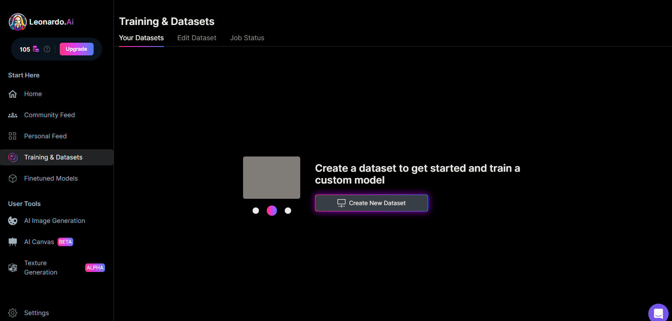
Task: Open the token help question mark
Action: [x=47, y=49]
